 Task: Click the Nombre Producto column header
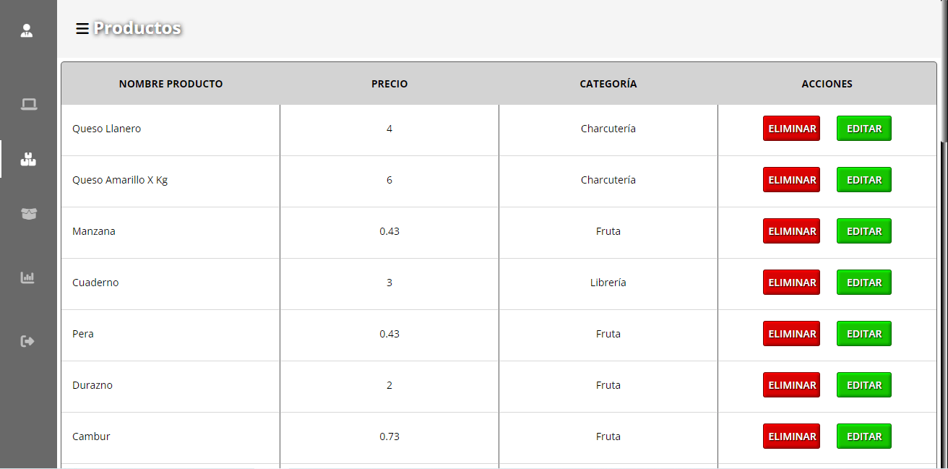[171, 84]
